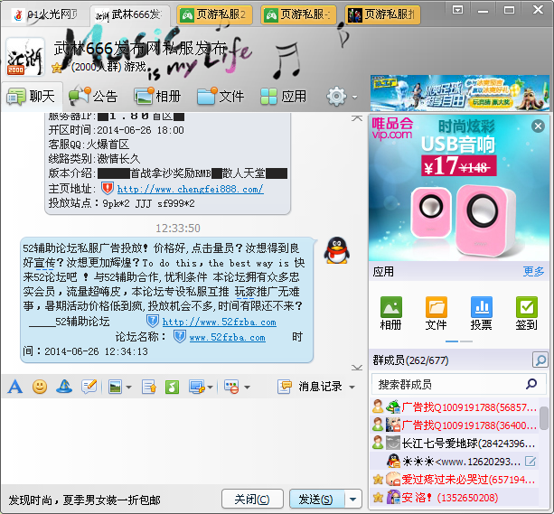This screenshot has width=554, height=514.
Task: Click the shield icon before chengfei888 link
Action: [x=108, y=188]
